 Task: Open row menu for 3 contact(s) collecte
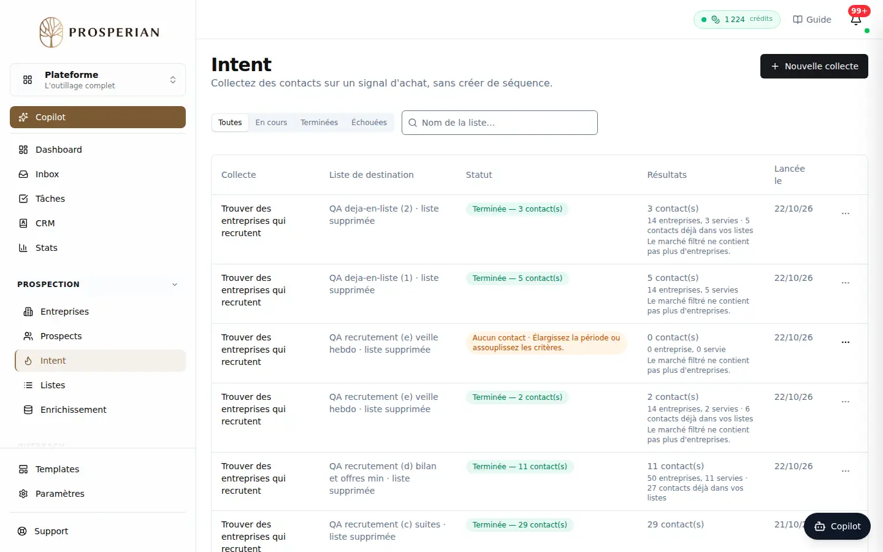(x=846, y=213)
